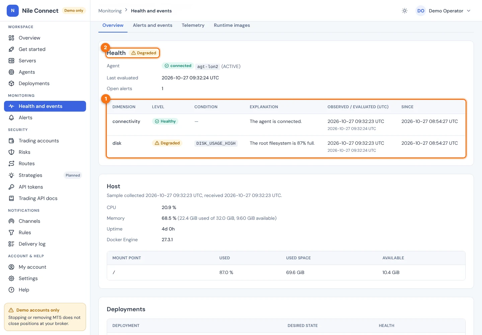Click the Help question mark icon
The width and height of the screenshot is (482, 335).
pyautogui.click(x=11, y=290)
